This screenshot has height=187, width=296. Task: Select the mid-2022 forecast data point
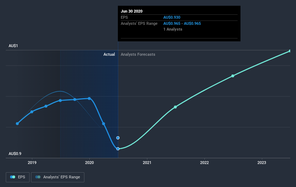coord(233,76)
